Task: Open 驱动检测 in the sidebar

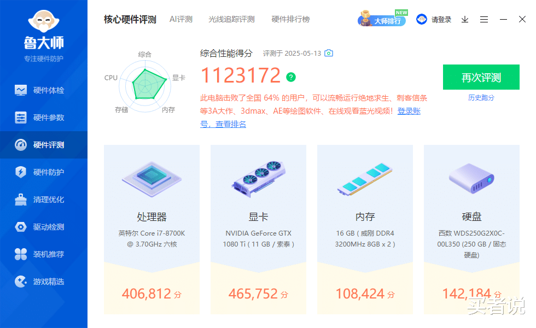Action: pyautogui.click(x=44, y=227)
